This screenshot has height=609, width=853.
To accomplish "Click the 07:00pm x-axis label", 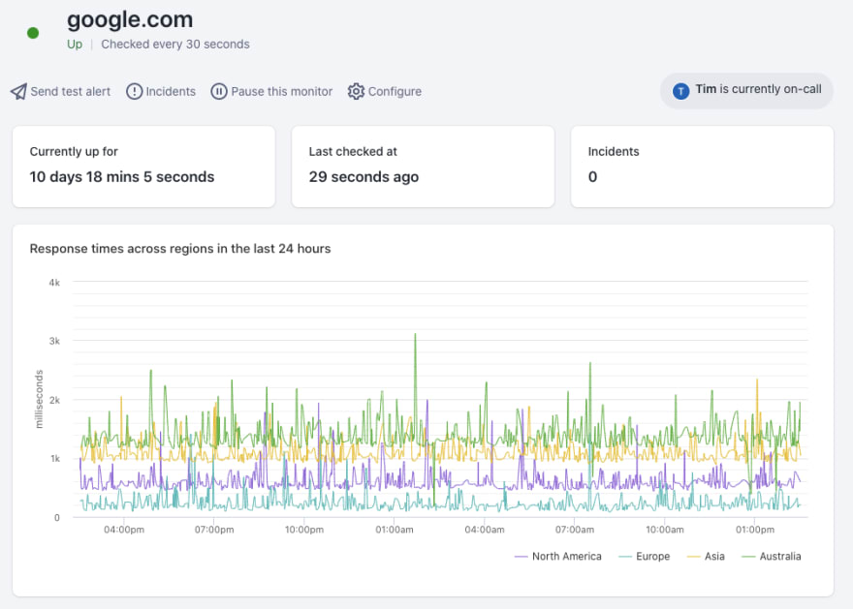I will pyautogui.click(x=214, y=530).
